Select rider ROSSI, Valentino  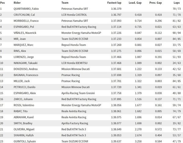pyautogui.click(x=24, y=105)
